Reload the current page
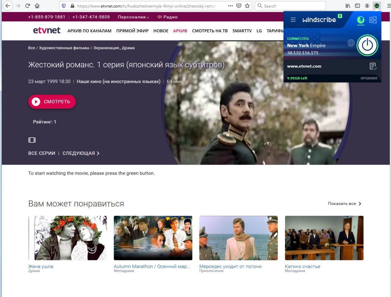Screen dimensions: 391x297 click(x=27, y=6)
